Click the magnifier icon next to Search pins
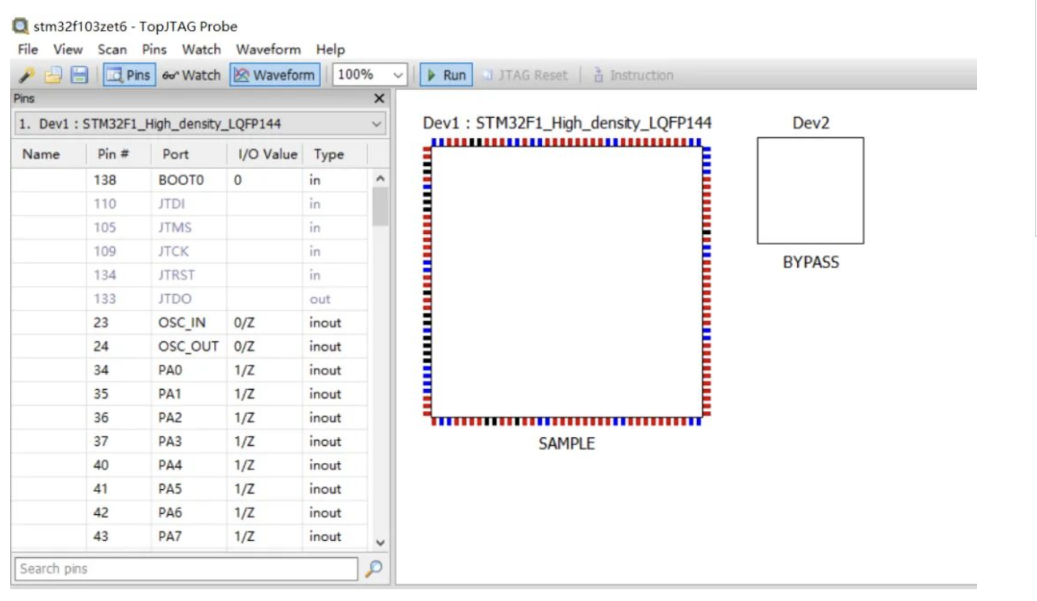The height and width of the screenshot is (601, 1037). coord(373,568)
